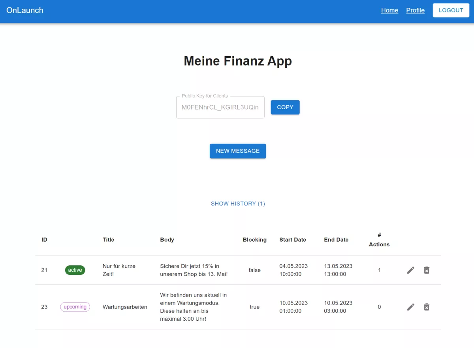
Task: Select the Public Key input field
Action: tap(220, 107)
